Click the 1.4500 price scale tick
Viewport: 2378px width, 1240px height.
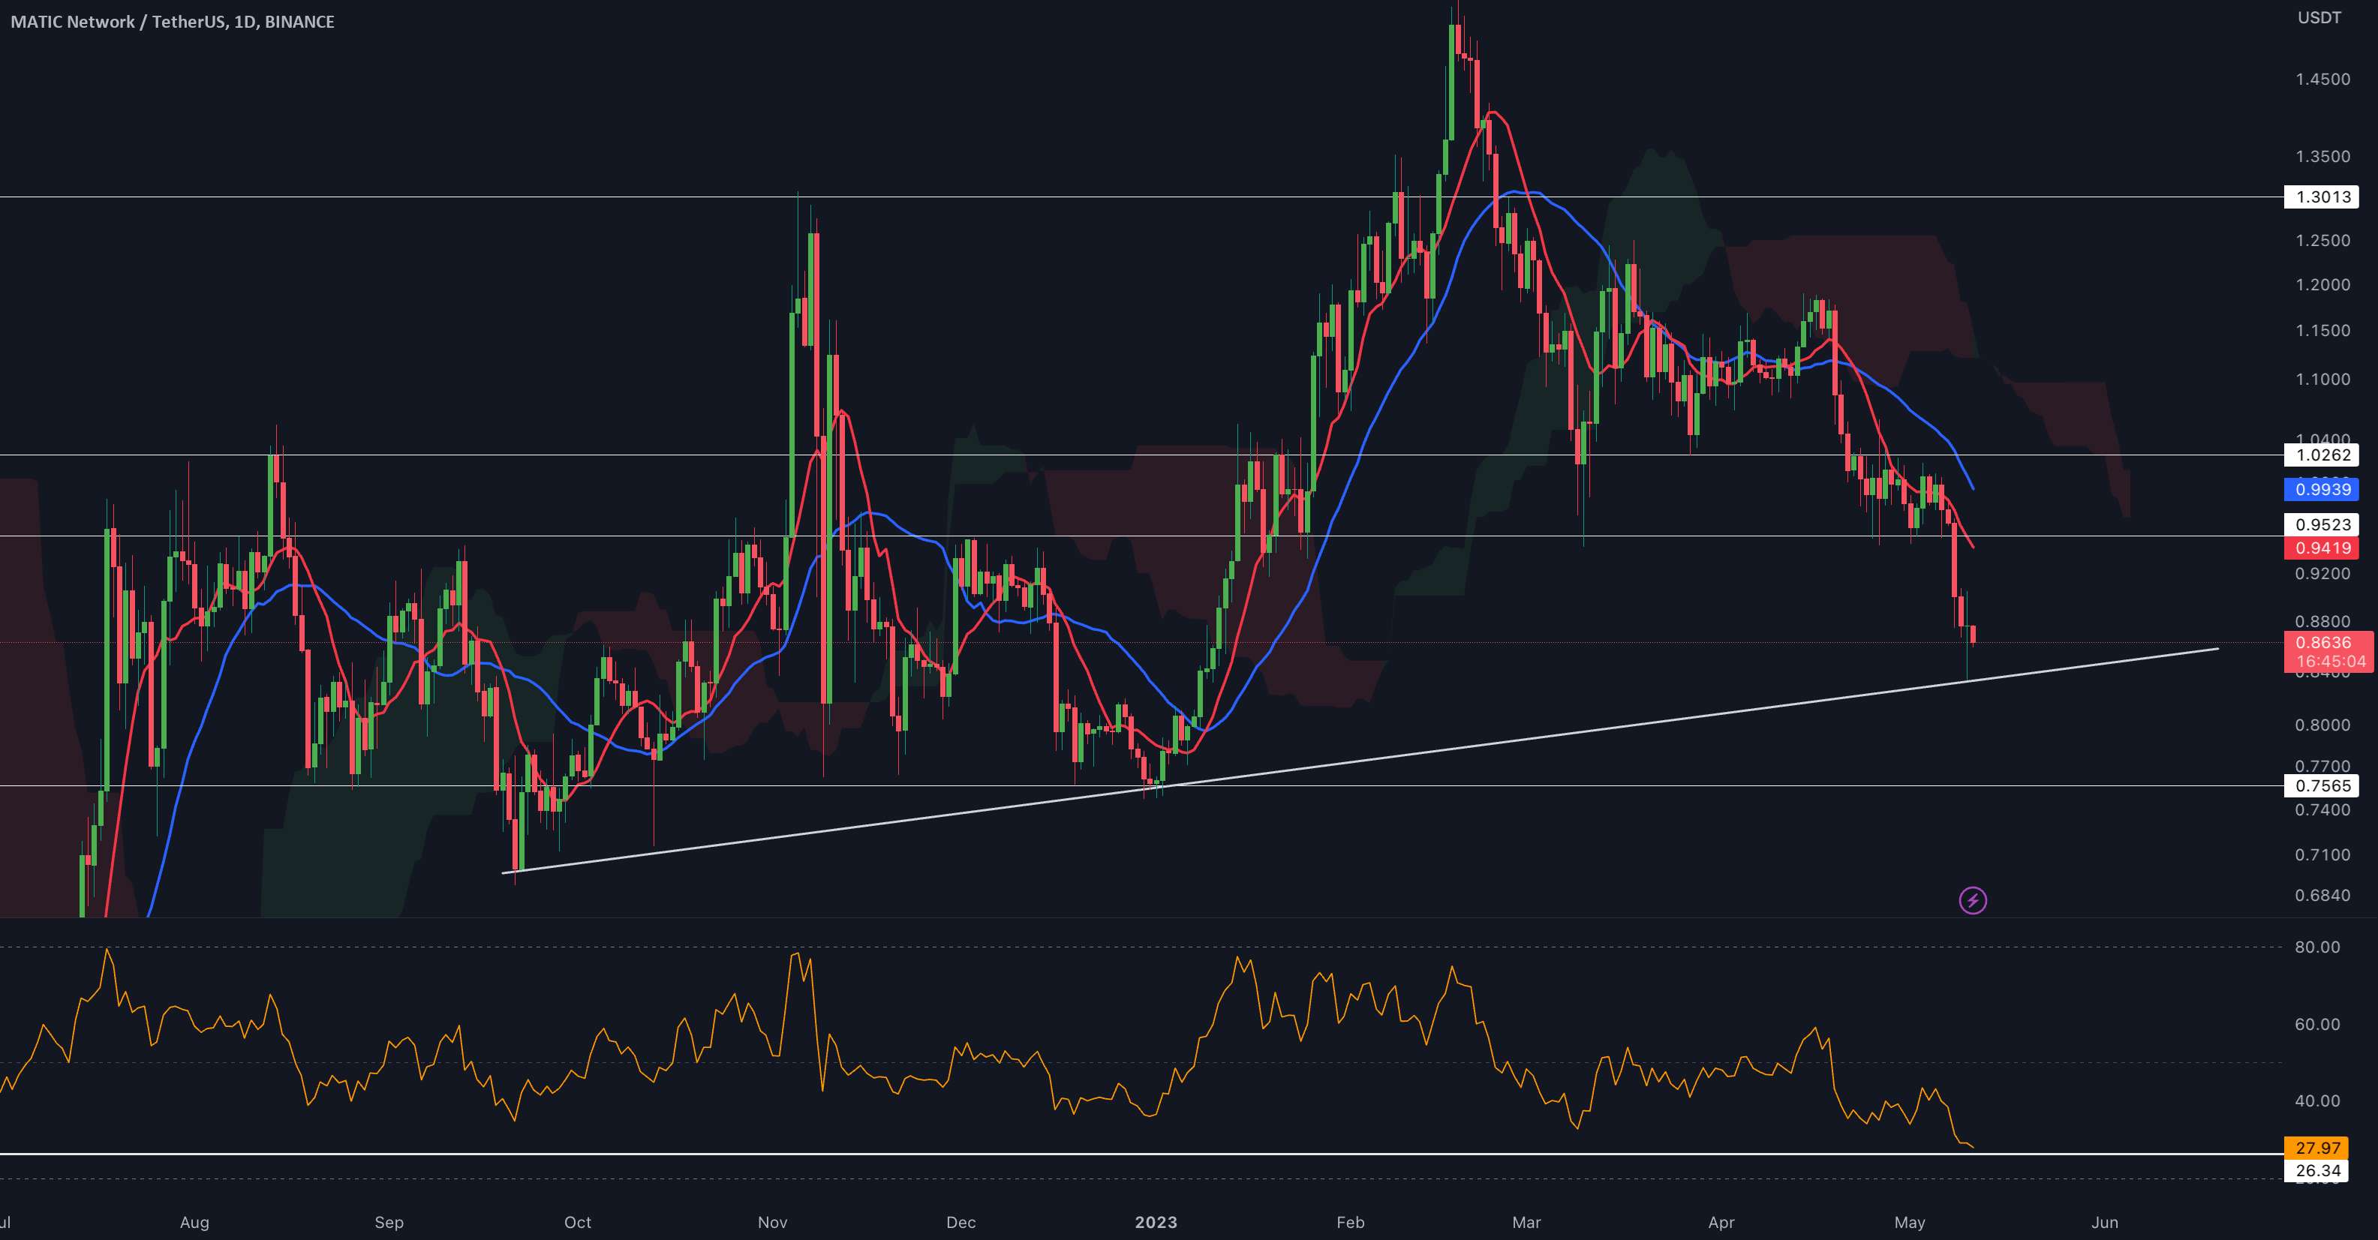2322,80
